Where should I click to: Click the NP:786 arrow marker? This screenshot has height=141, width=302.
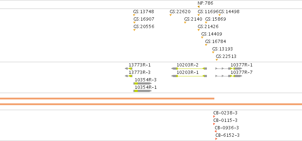tap(199, 7)
